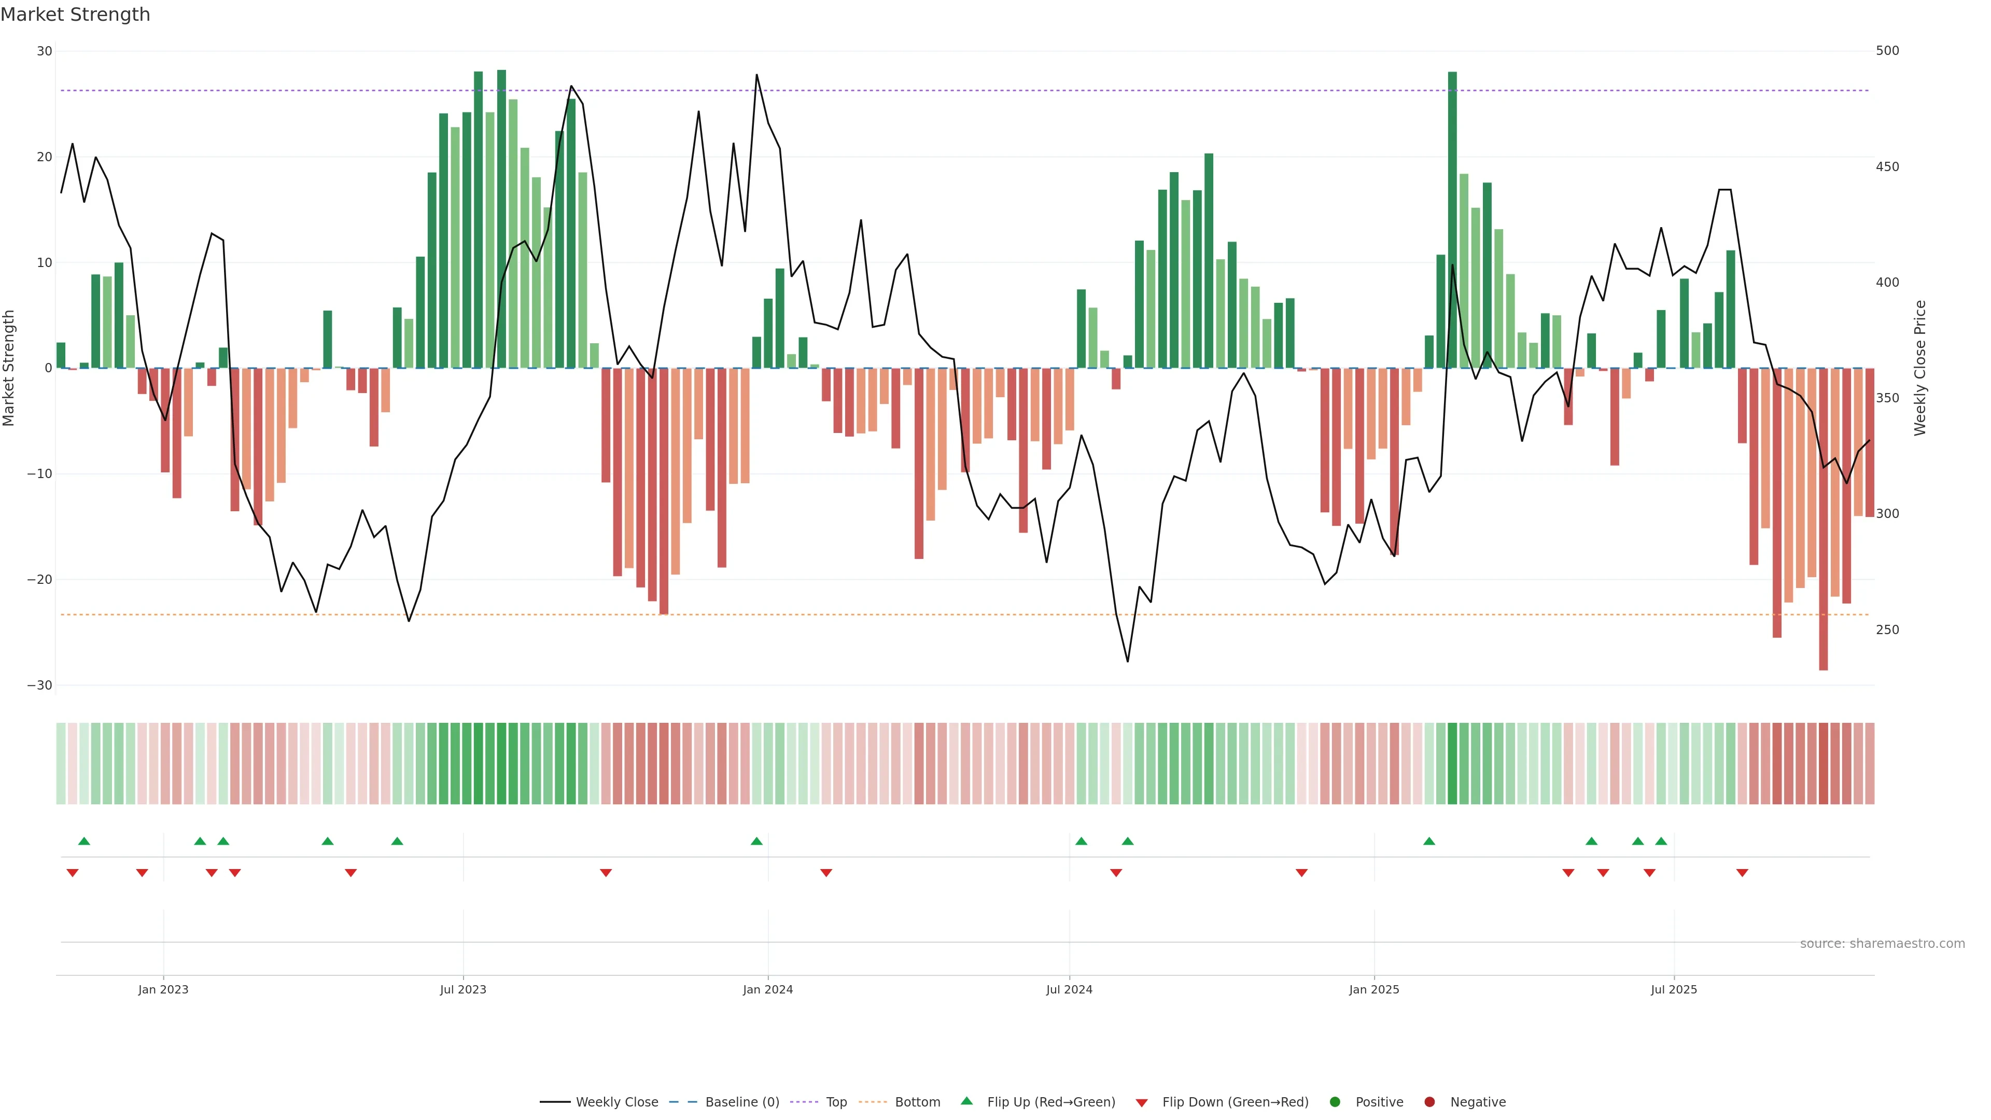Click the last red flip-down marker after Jul 2025

coord(1742,873)
